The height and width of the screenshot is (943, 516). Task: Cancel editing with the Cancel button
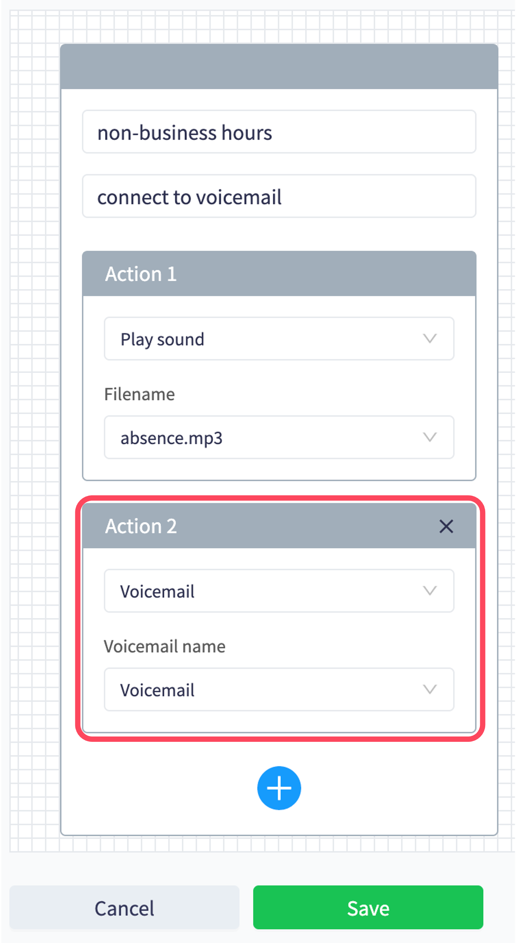pyautogui.click(x=124, y=908)
